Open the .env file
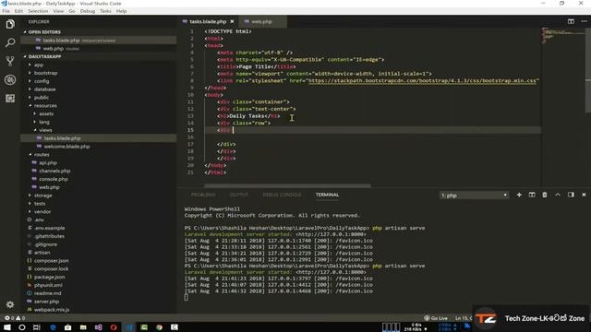This screenshot has height=332, width=591. click(x=39, y=220)
